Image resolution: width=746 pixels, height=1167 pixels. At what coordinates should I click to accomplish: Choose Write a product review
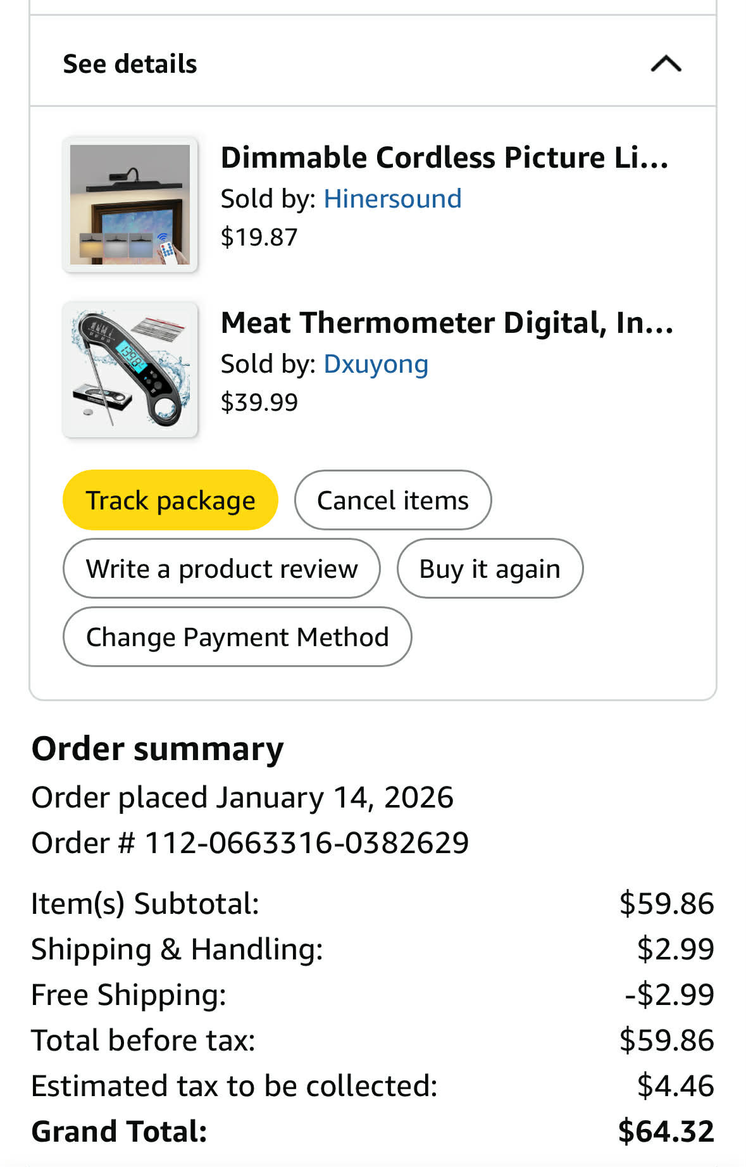[x=221, y=568]
